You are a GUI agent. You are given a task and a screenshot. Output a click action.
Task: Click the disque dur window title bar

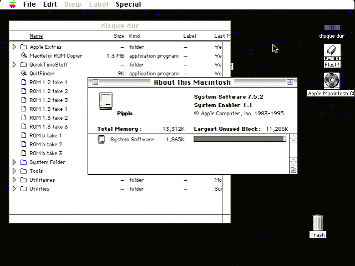[120, 26]
